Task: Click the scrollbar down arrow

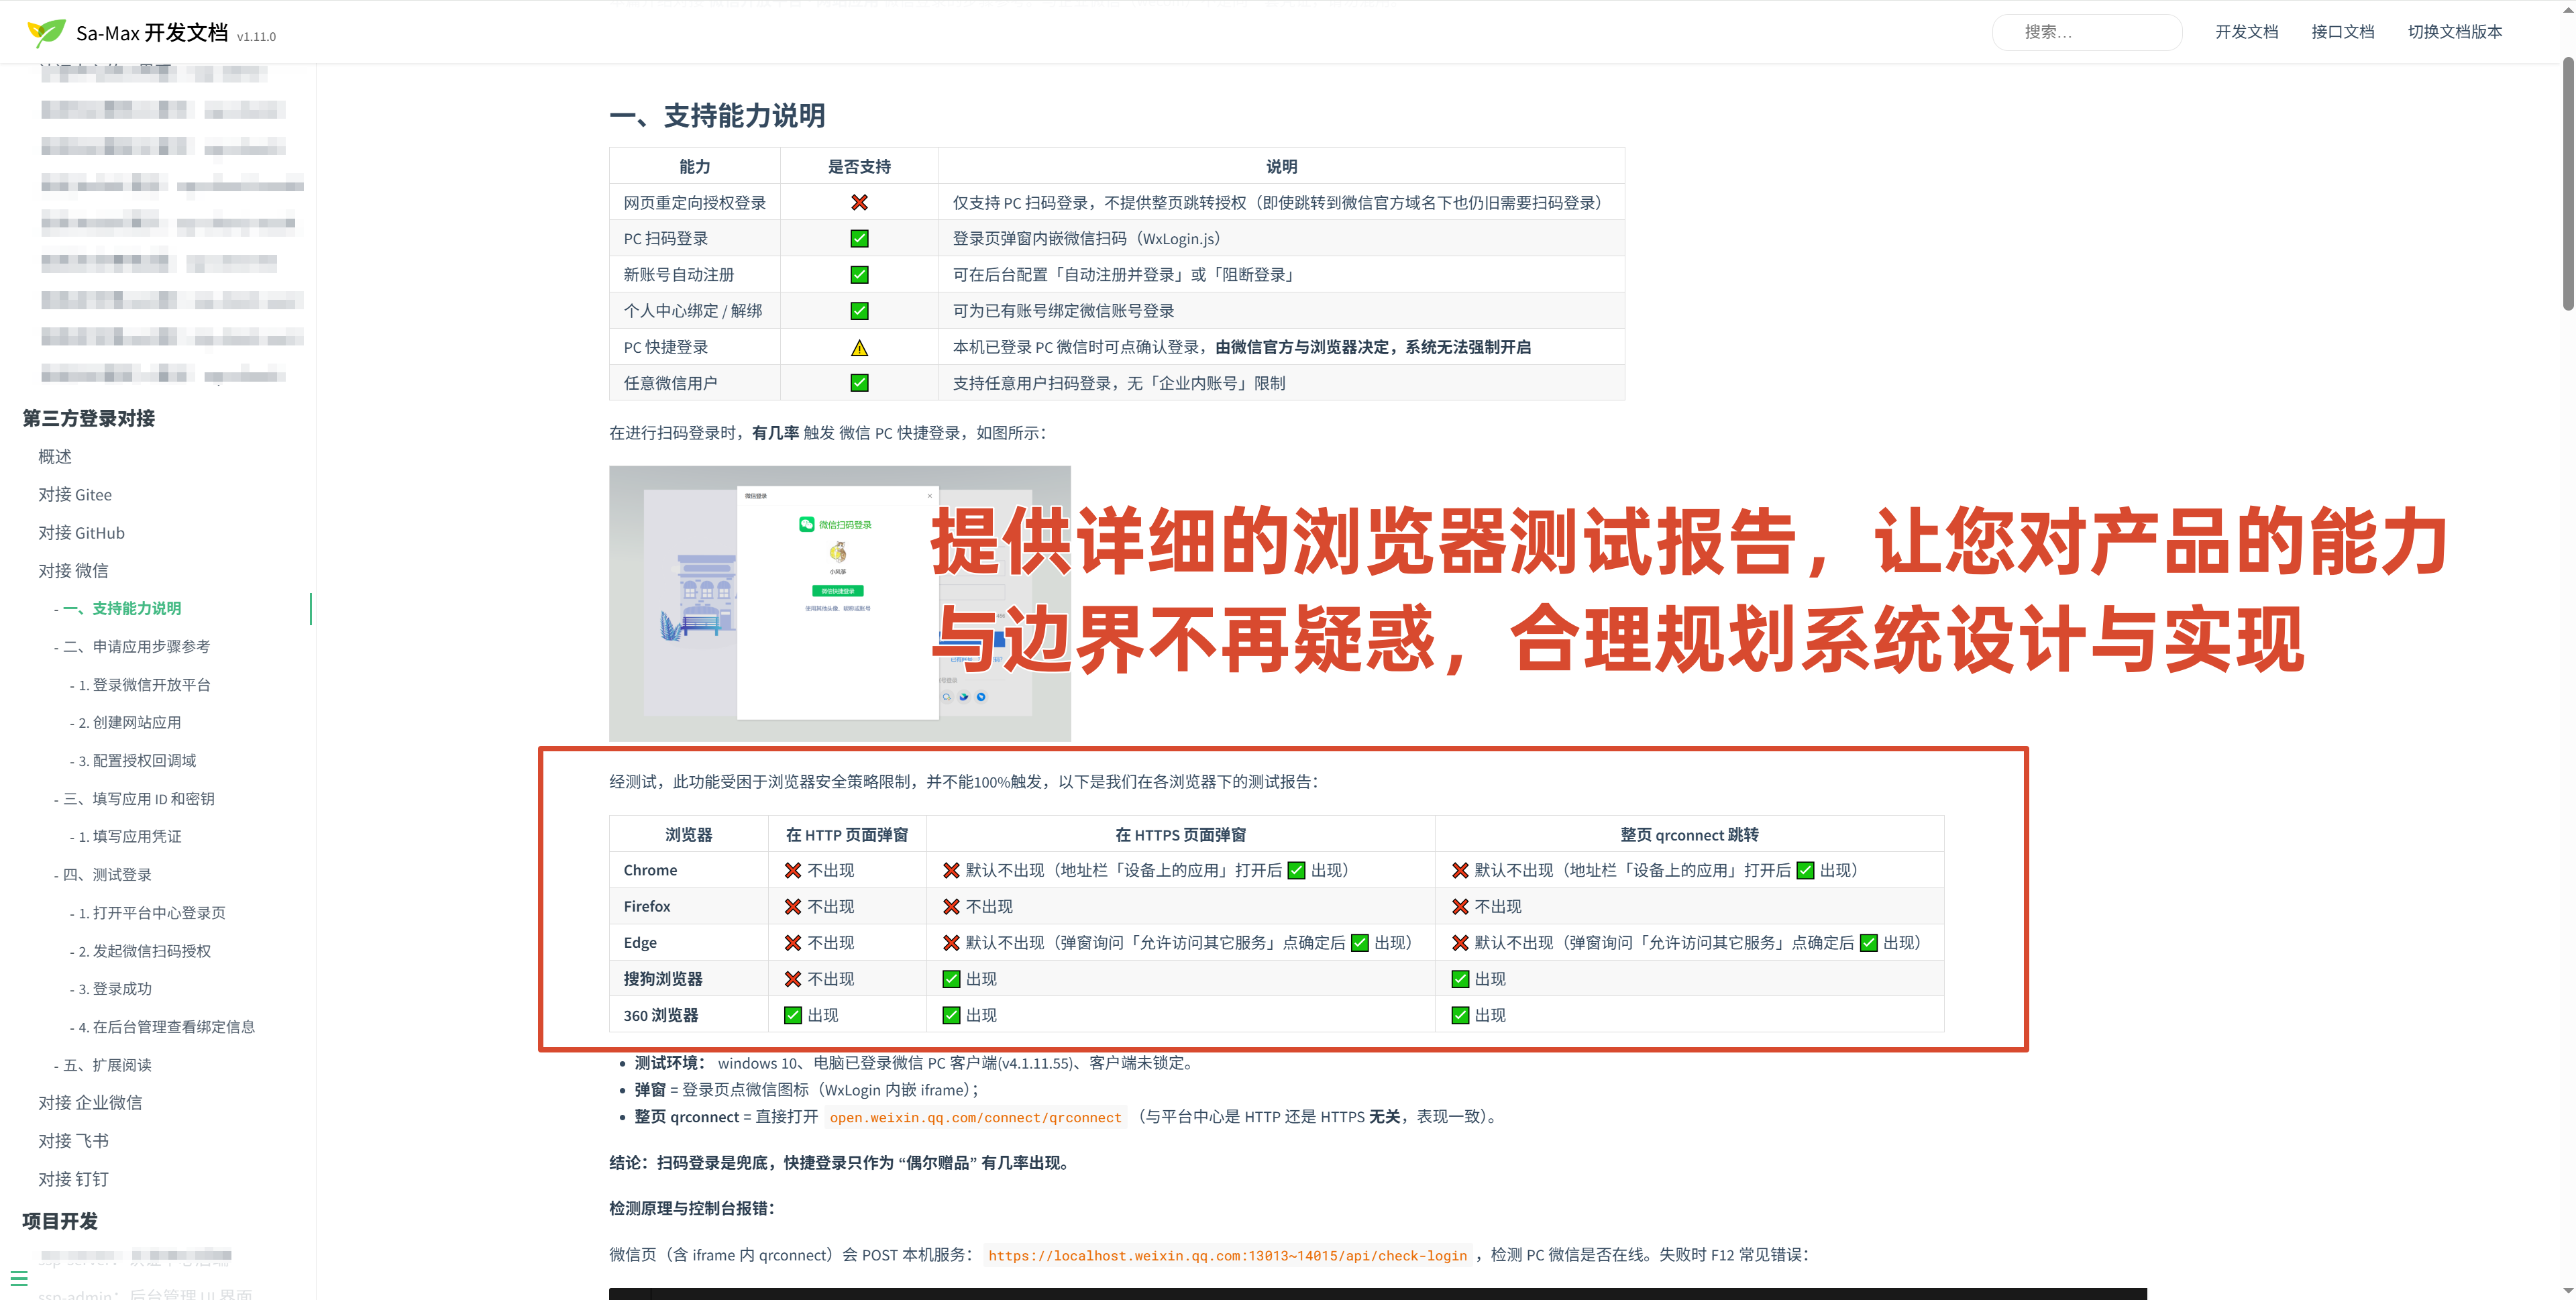Action: pos(2567,1291)
